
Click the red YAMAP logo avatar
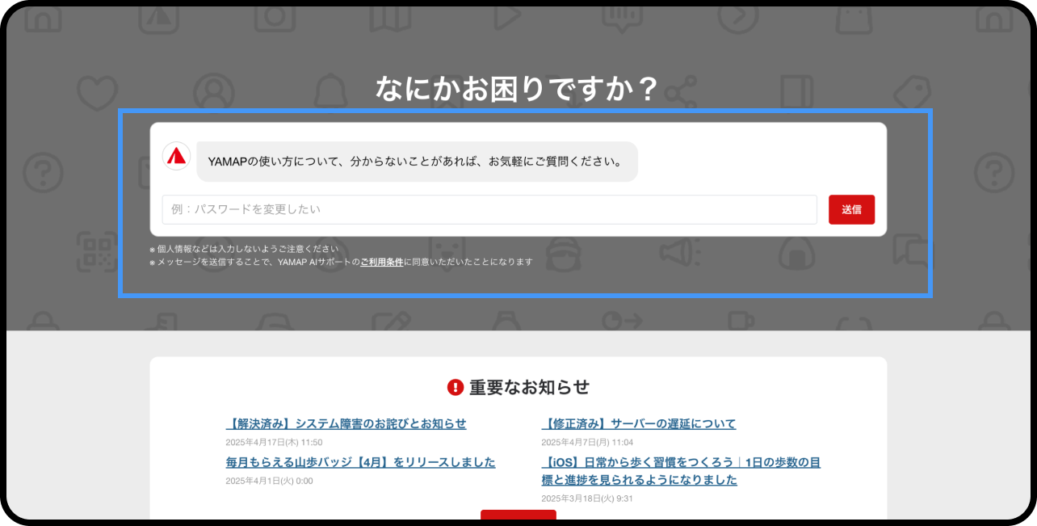click(176, 156)
